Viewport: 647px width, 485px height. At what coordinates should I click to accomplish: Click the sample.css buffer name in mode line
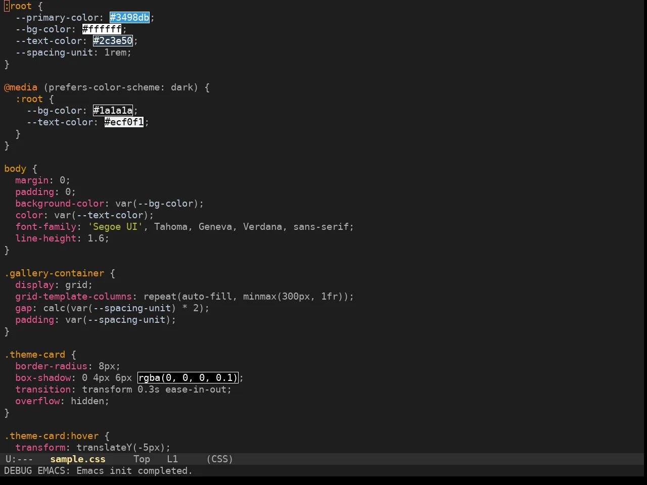click(x=78, y=459)
